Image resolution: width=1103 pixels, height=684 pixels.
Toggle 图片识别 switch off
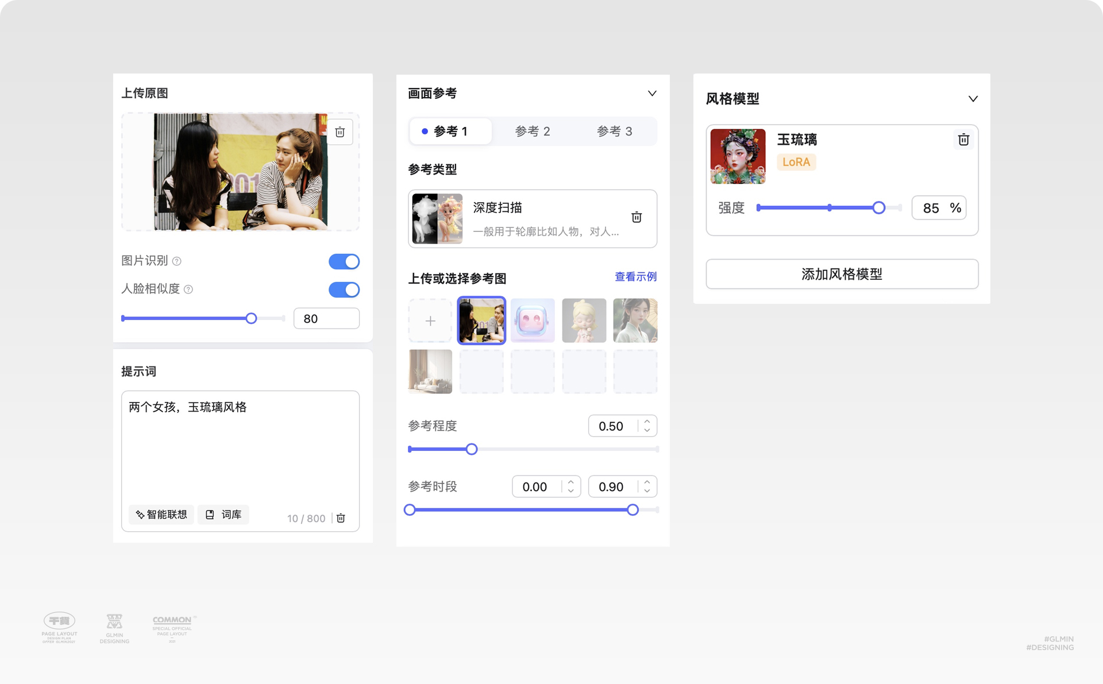click(x=344, y=261)
